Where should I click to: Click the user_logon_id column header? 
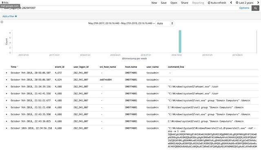(x=81, y=67)
